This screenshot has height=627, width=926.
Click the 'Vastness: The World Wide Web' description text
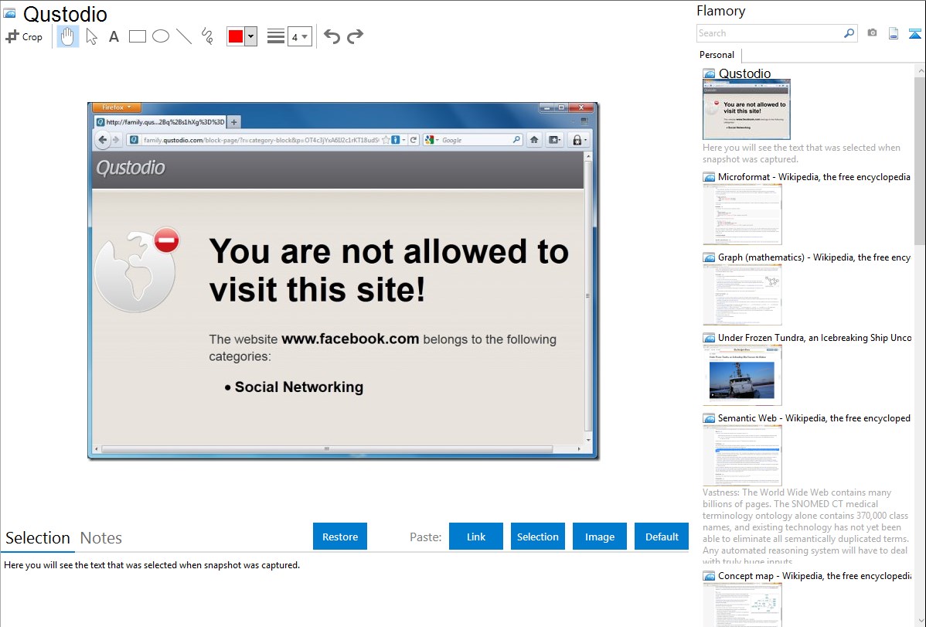point(805,526)
